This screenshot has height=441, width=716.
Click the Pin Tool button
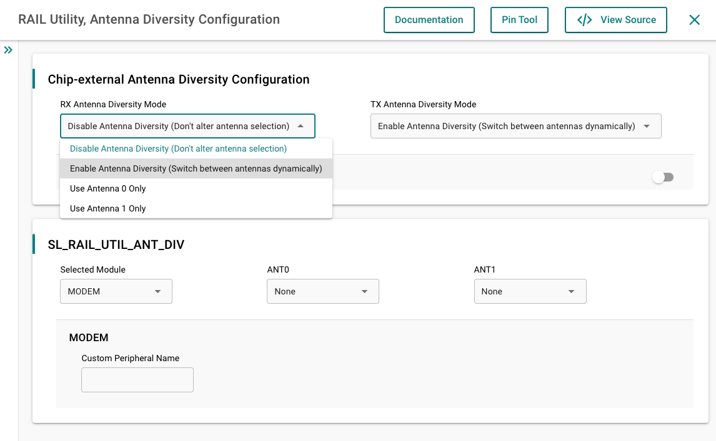[519, 20]
